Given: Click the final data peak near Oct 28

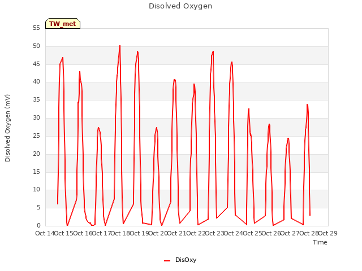Looking at the screenshot, I should click(x=307, y=104).
